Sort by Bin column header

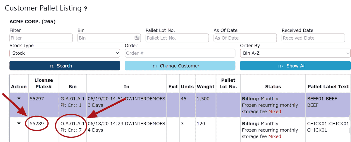(x=73, y=86)
